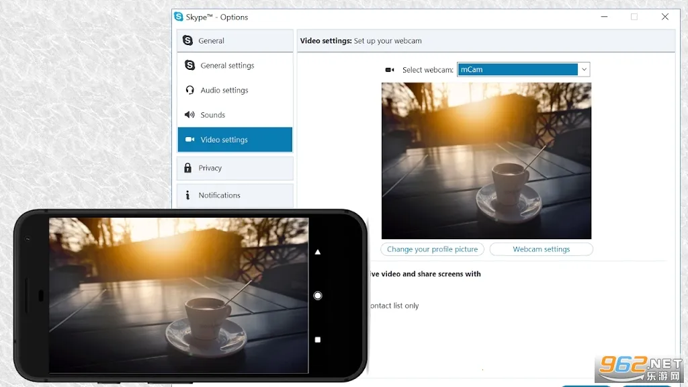The image size is (688, 387).
Task: Select Privacy in the sidebar
Action: click(209, 168)
